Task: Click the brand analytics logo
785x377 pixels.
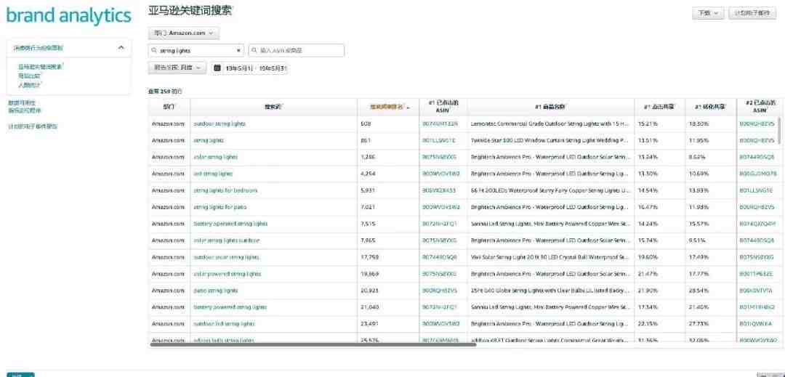Action: (x=68, y=16)
